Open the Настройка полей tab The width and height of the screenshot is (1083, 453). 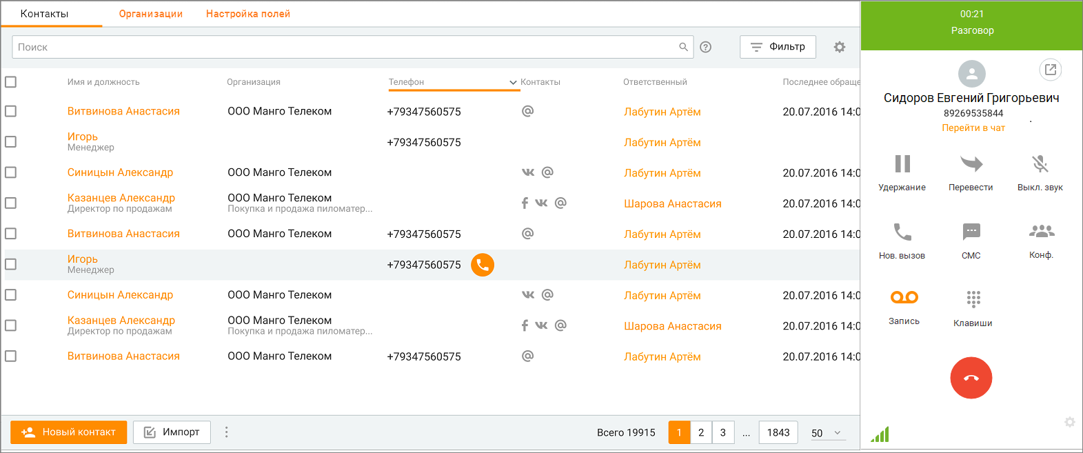248,14
